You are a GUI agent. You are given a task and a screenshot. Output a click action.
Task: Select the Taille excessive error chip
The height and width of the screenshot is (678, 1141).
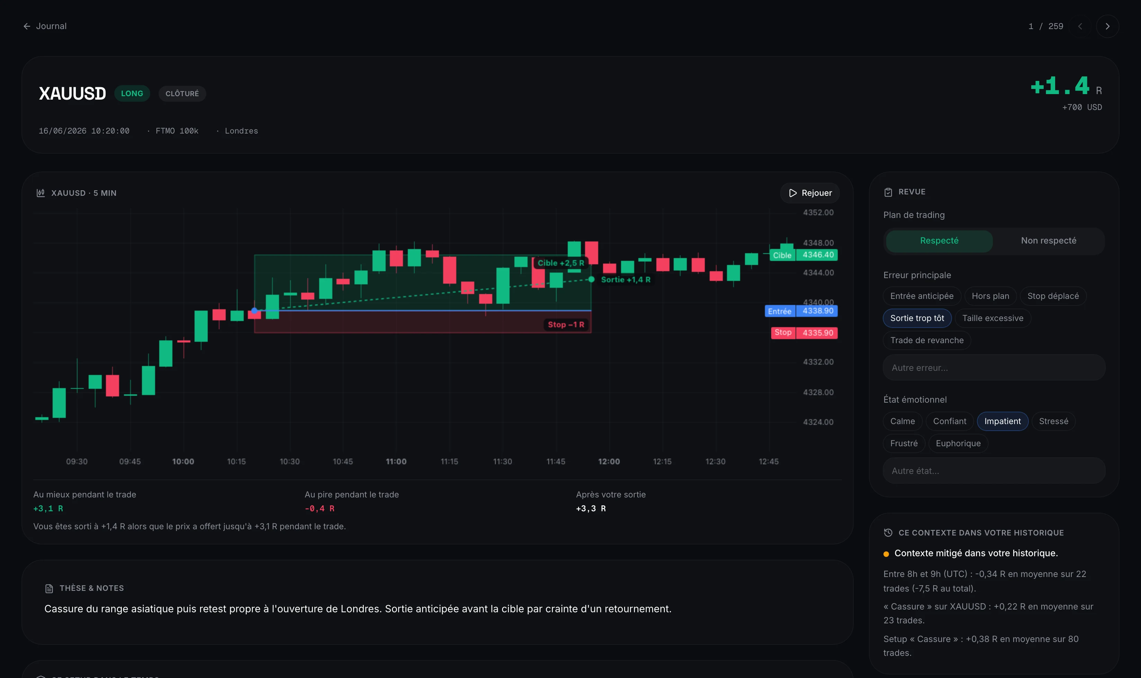click(992, 319)
